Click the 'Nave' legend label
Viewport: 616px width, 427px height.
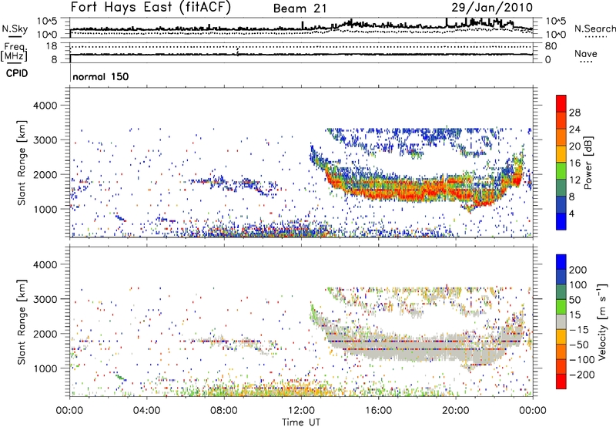[x=586, y=54]
